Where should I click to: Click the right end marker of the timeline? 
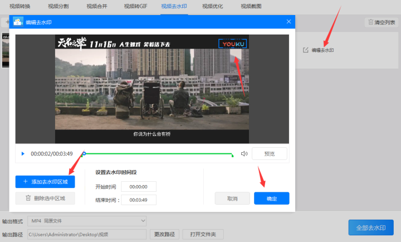pyautogui.click(x=232, y=155)
